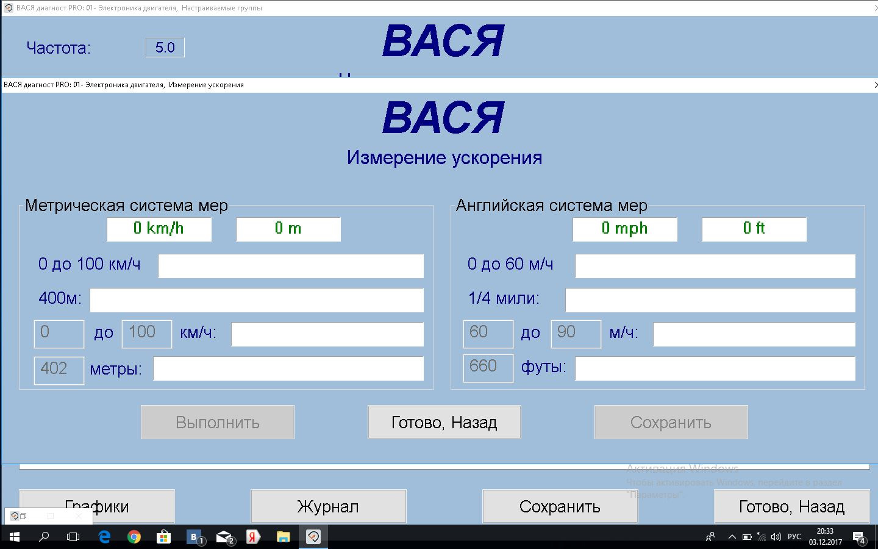Check battery status tray icon

pos(747,537)
